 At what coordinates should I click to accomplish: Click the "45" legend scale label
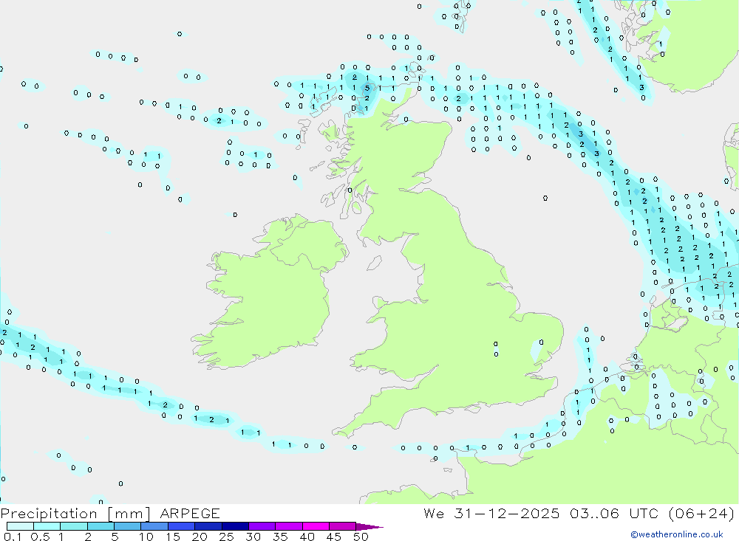point(334,537)
